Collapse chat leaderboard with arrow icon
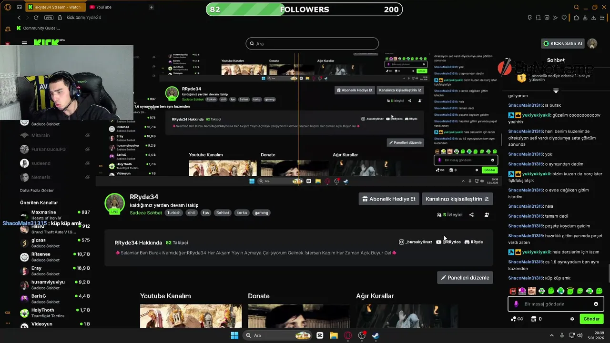Image resolution: width=610 pixels, height=343 pixels. tap(556, 91)
